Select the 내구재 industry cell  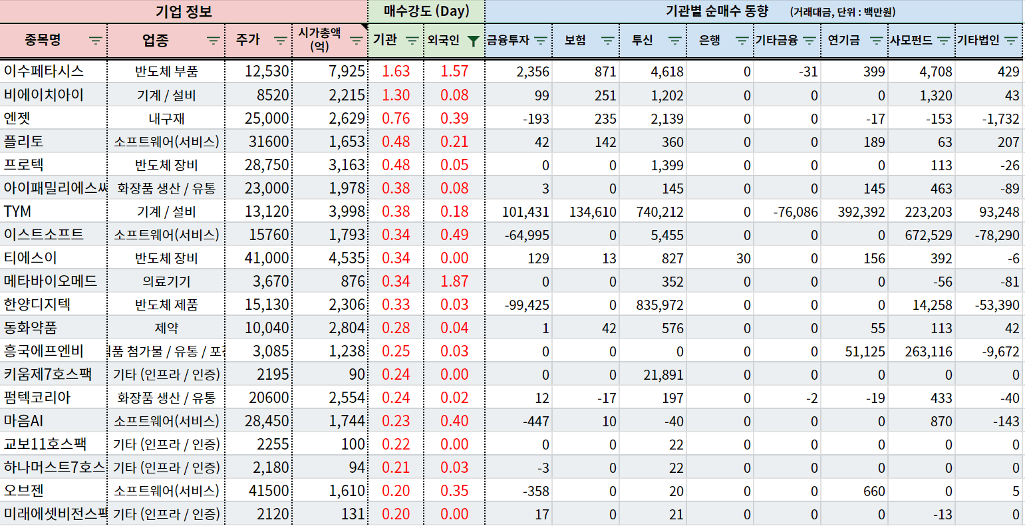(166, 118)
